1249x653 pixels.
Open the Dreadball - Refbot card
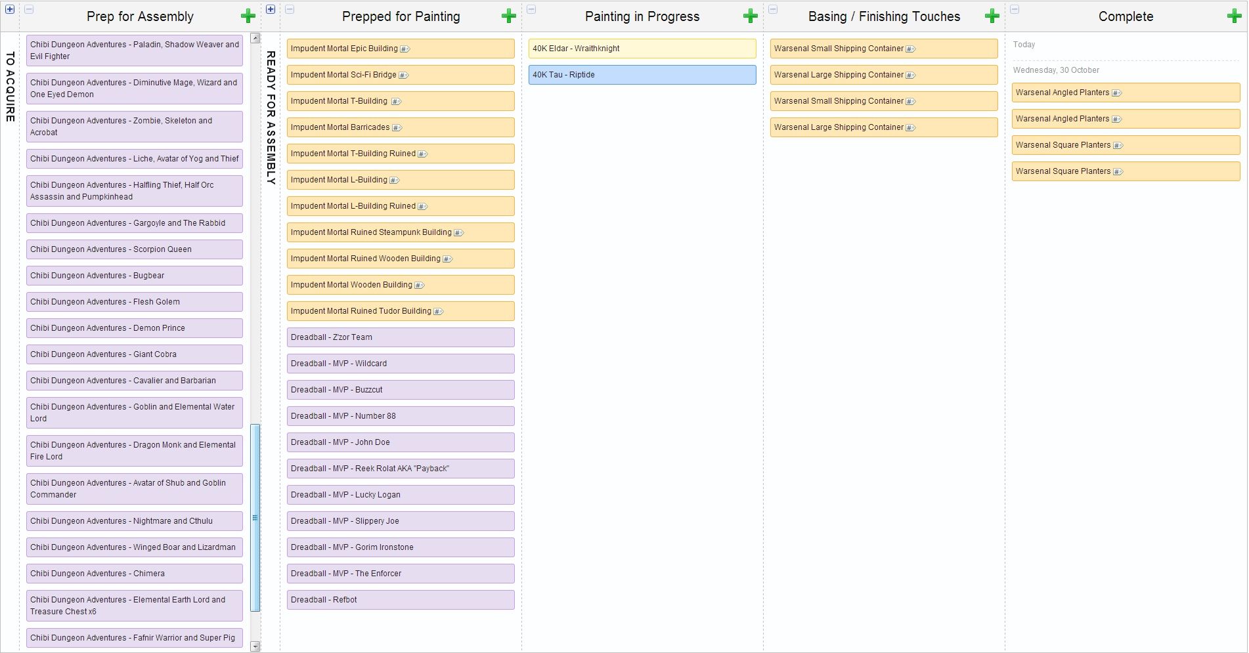pos(401,600)
